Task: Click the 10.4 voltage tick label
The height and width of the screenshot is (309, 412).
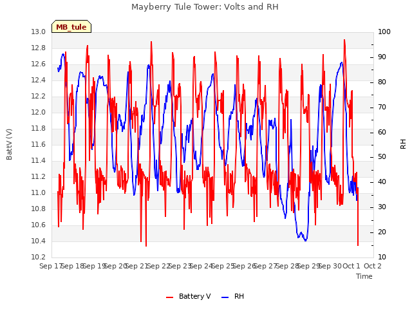Action: [x=39, y=241]
